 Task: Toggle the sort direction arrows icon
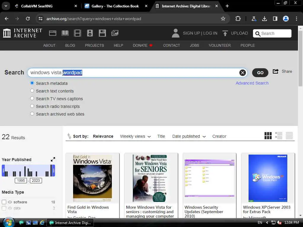tap(69, 136)
